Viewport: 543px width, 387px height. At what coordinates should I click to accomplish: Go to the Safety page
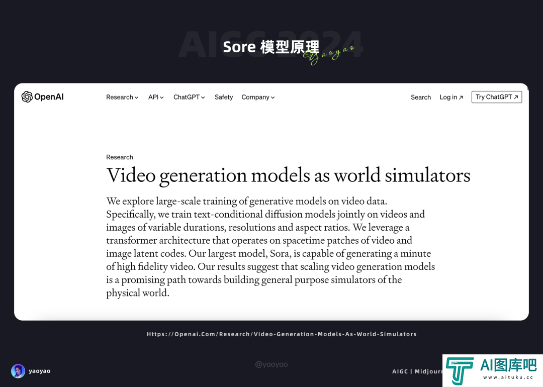pos(224,98)
